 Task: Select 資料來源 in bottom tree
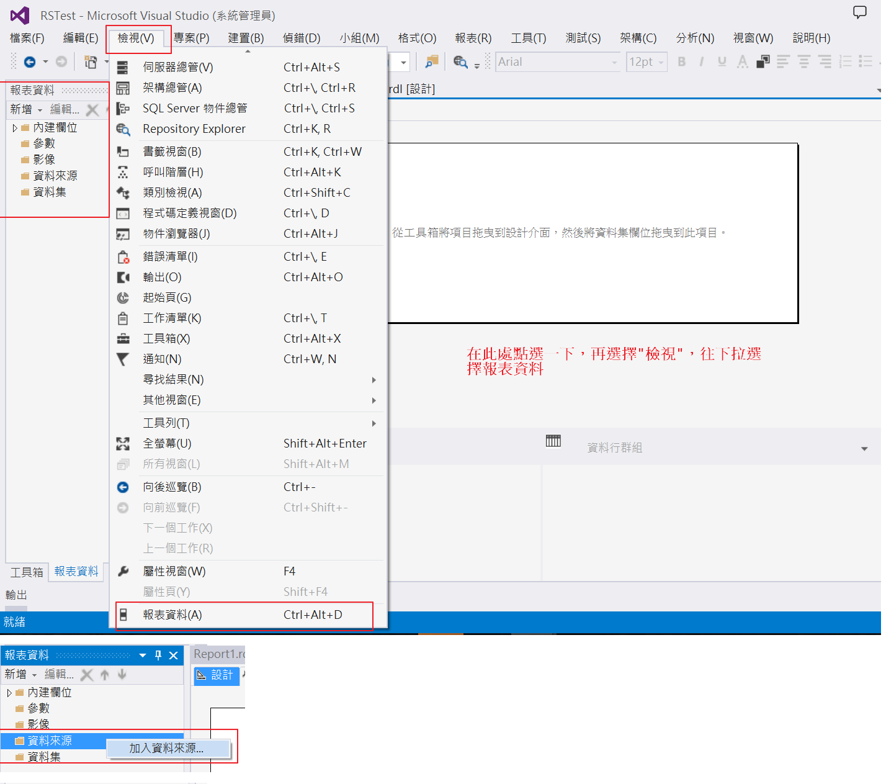point(50,741)
